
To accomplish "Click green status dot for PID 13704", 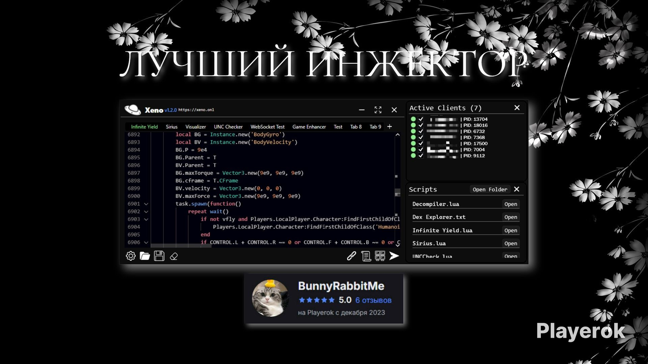I will pos(413,119).
